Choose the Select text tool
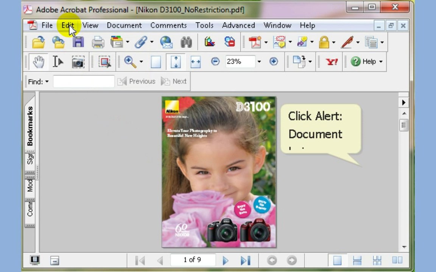 tap(58, 62)
